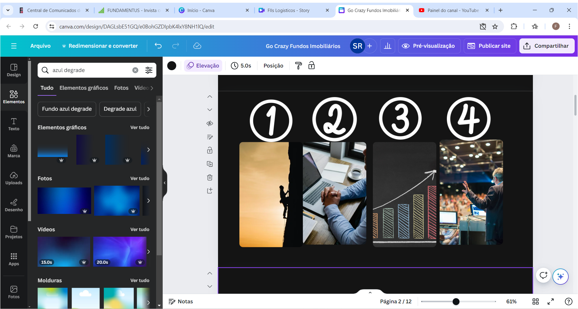Switch to the Elementos gráficos tab
The width and height of the screenshot is (578, 309).
pos(84,88)
